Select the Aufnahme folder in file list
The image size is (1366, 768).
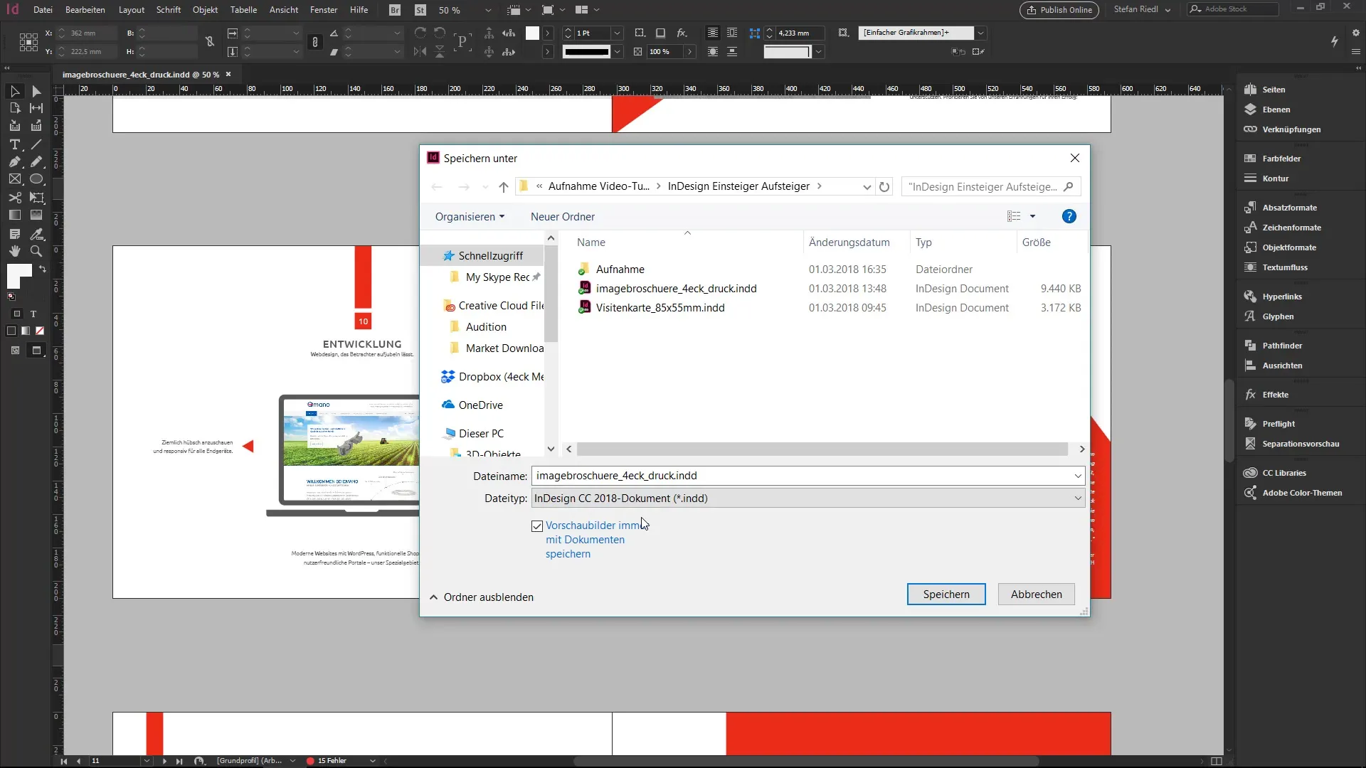pyautogui.click(x=620, y=270)
